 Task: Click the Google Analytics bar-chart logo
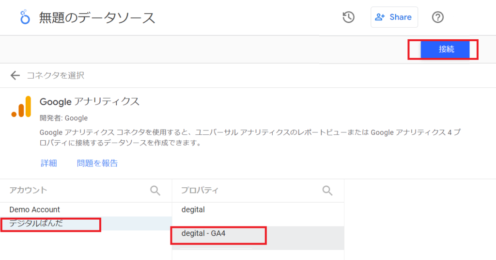pos(21,107)
